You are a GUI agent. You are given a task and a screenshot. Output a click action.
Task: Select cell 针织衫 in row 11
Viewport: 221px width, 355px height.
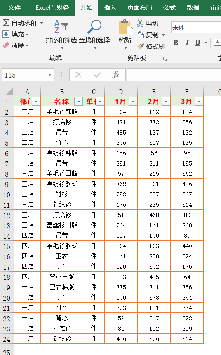[x=62, y=205]
